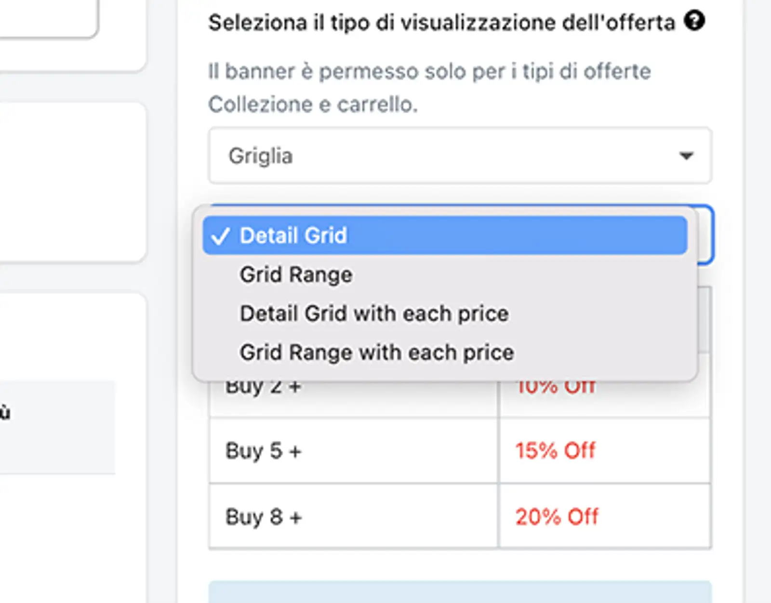Screen dimensions: 771x603
Task: Click the 20% Off discount cell
Action: (x=604, y=517)
